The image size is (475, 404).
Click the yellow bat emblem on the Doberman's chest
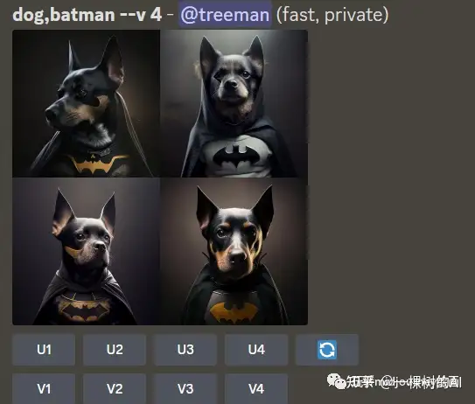pos(234,312)
